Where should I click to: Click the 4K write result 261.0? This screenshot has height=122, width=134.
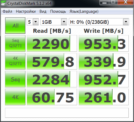[x=104, y=97]
